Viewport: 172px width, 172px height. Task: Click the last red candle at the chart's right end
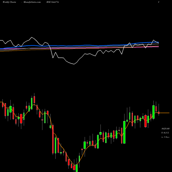point(159,113)
